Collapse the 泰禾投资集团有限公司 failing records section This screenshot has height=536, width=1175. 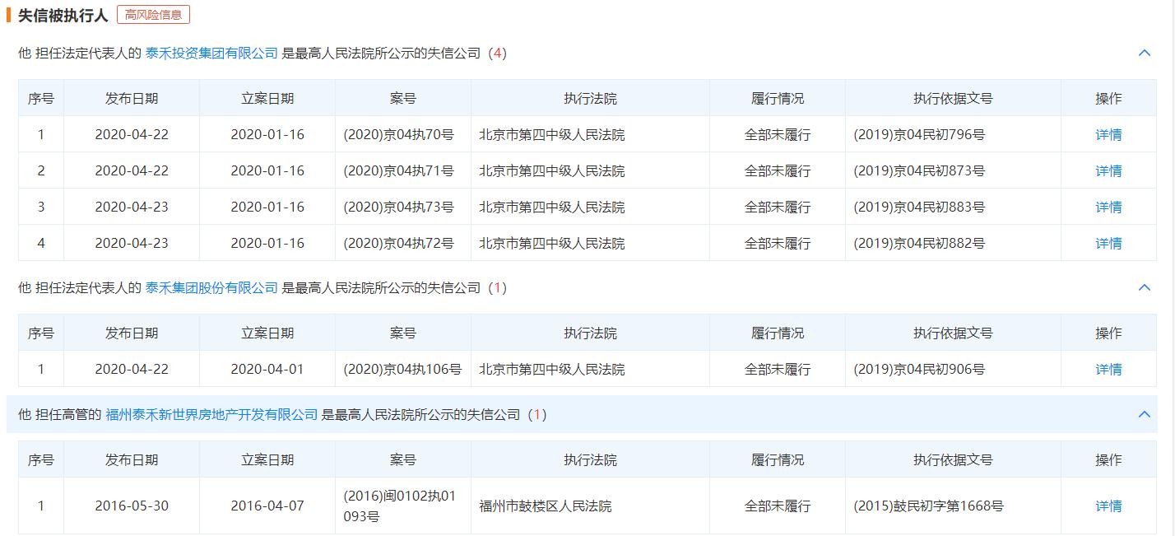click(x=1144, y=53)
